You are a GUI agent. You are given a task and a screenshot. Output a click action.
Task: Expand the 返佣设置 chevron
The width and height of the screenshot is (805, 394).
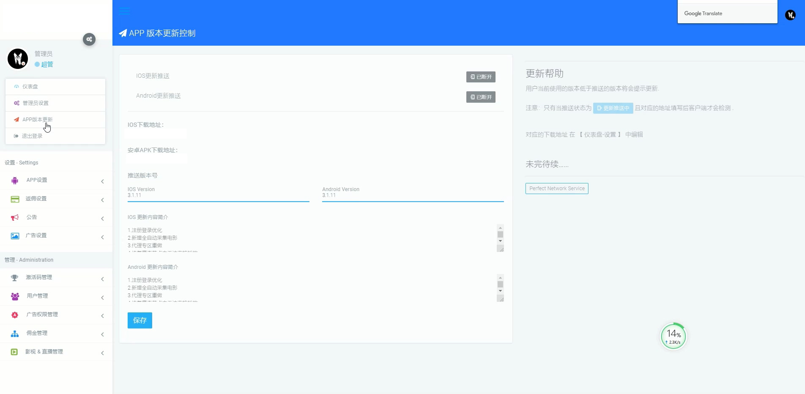[102, 200]
